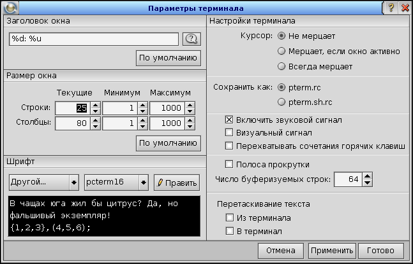This screenshot has height=264, width=413.
Task: Select Всегда мерцает cursor option
Action: pyautogui.click(x=281, y=66)
